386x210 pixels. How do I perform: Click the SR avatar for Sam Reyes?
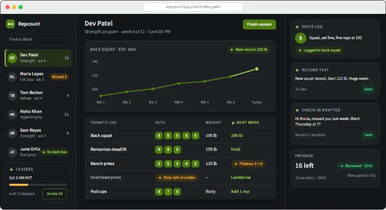(12, 133)
